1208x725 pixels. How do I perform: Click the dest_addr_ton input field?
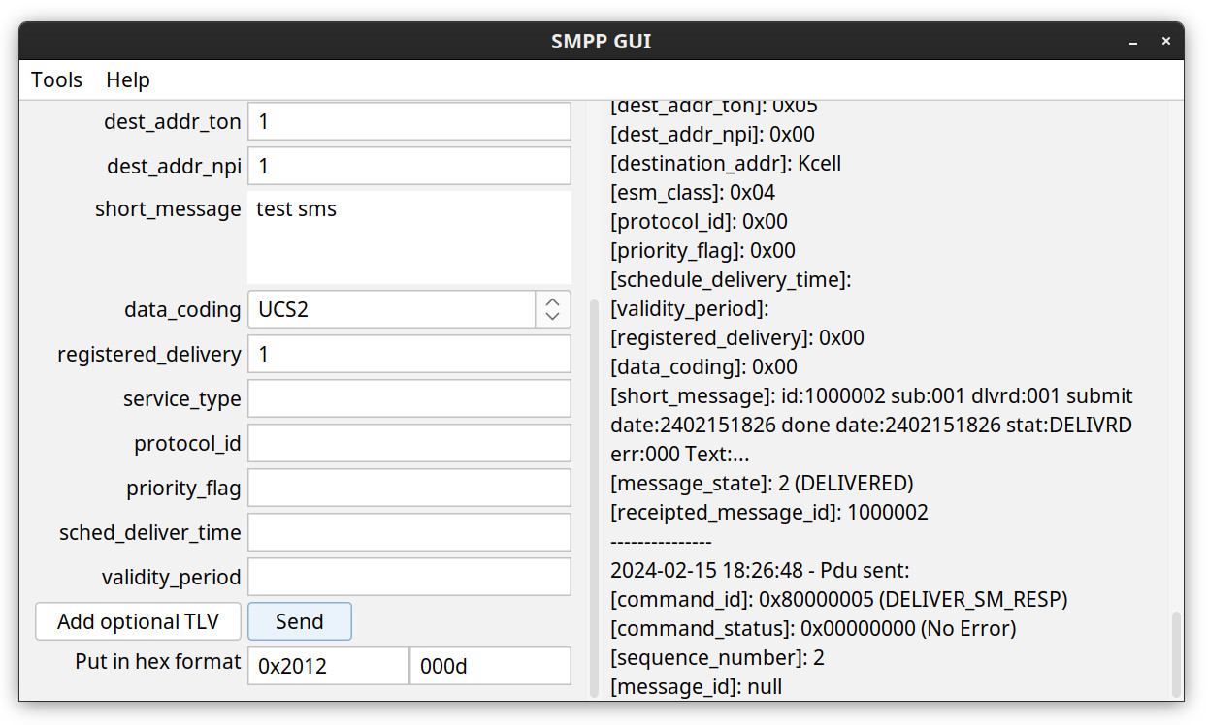point(409,122)
